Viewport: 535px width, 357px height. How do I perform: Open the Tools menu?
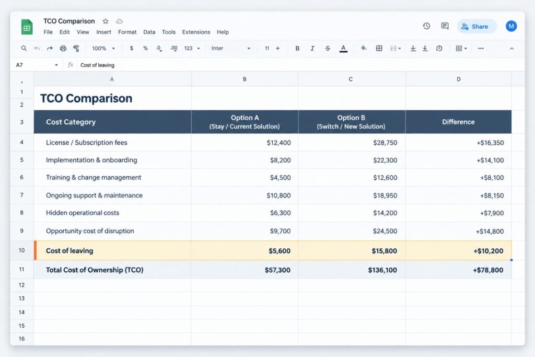[x=169, y=32]
